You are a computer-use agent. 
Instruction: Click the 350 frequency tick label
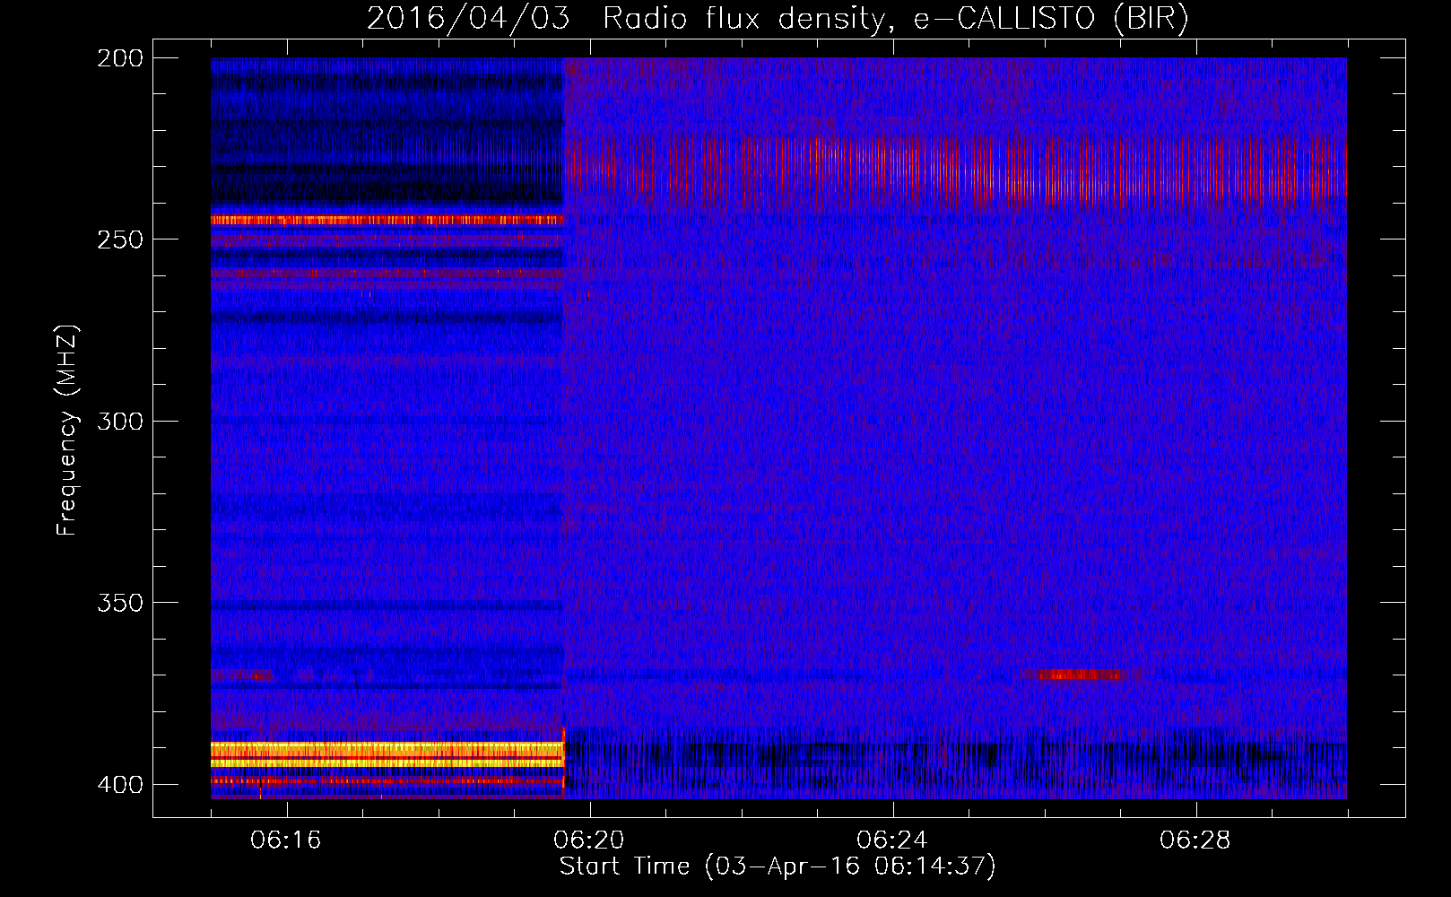point(120,603)
